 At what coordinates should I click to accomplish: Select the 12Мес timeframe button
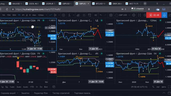click(41, 15)
